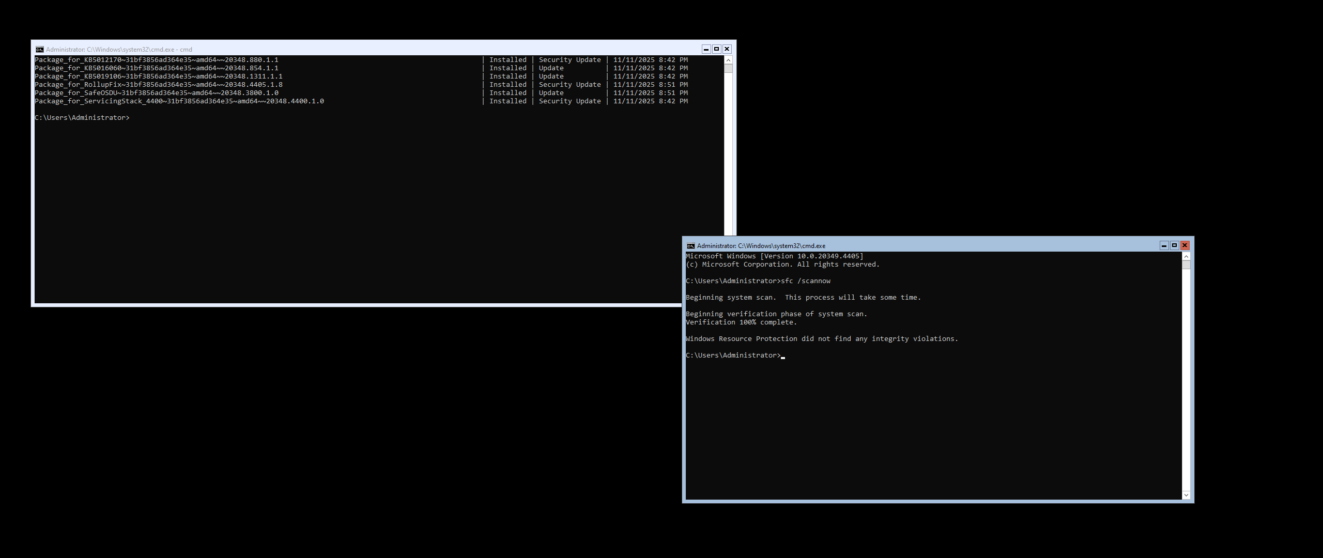
Task: Click cmd icon in the sfc window title bar
Action: click(x=690, y=246)
